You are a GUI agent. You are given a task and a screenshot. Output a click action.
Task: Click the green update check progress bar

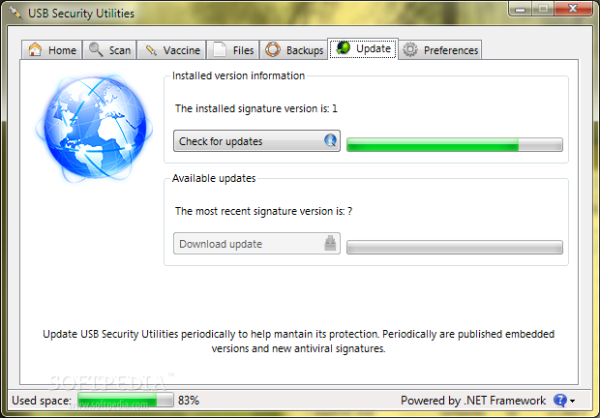455,145
